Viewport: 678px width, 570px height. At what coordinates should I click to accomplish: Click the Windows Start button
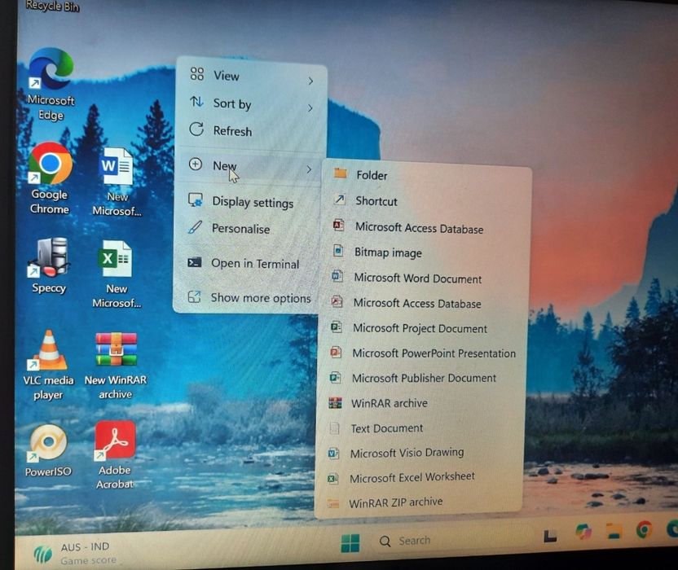point(350,543)
